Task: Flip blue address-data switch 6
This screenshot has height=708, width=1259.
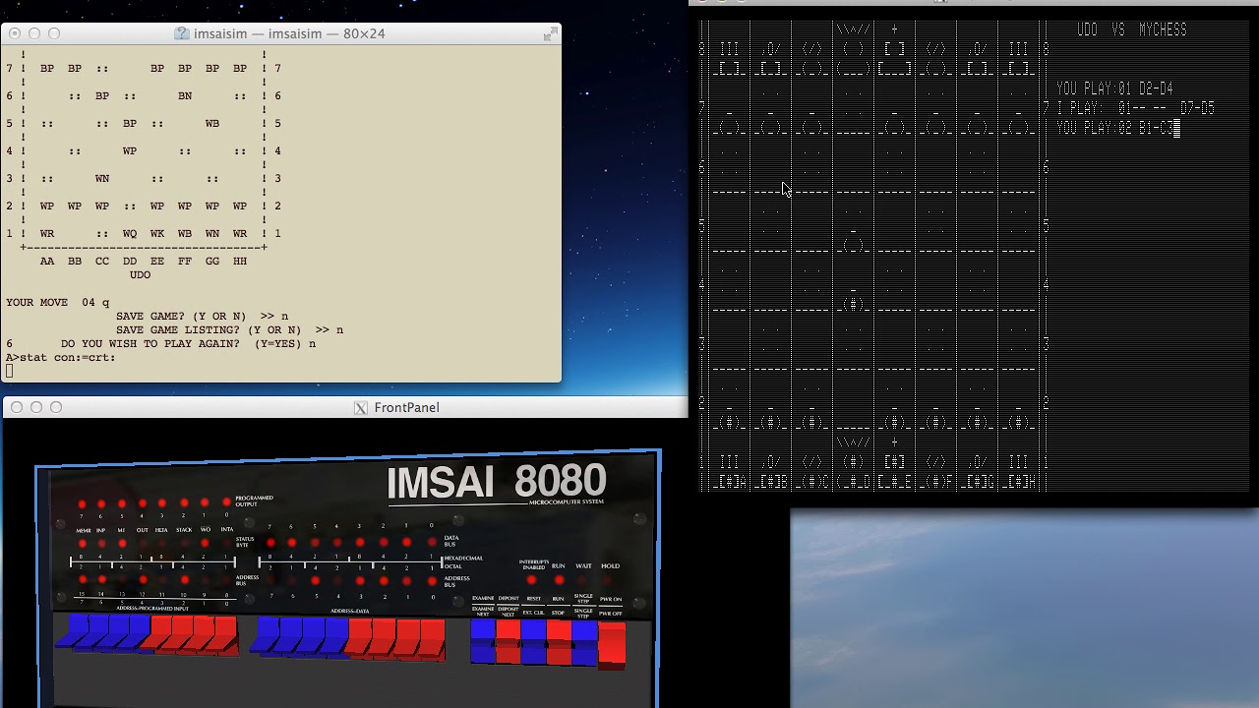Action: 287,637
